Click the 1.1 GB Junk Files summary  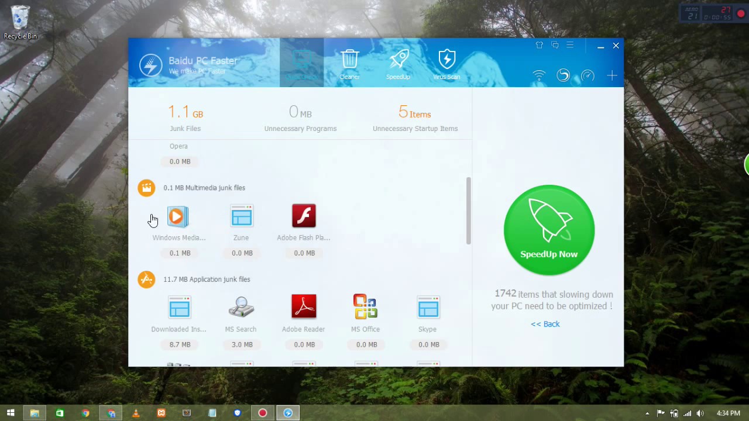pyautogui.click(x=185, y=118)
